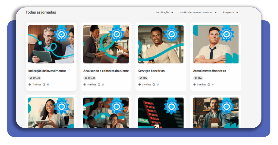This screenshot has height=145, width=278.
Task: Click the microcertification badge on Analisando o contexto do cliente
Action: pos(116,34)
